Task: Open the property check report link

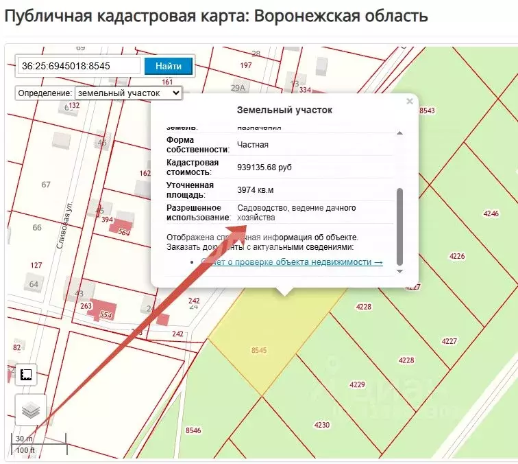Action: 292,262
